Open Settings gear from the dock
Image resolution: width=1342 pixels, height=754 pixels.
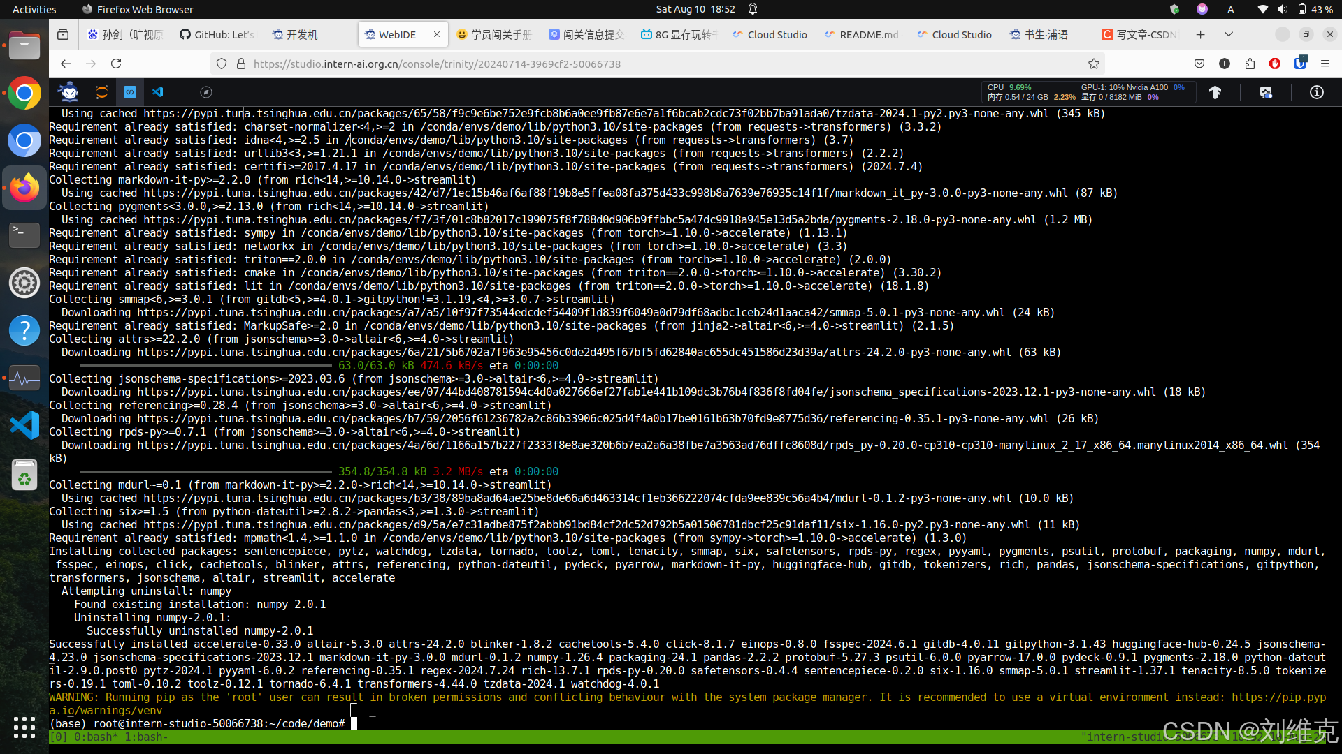coord(24,283)
